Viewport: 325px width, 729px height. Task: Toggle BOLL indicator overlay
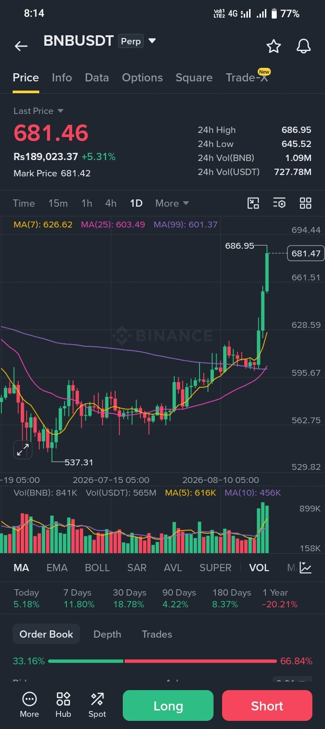click(97, 568)
